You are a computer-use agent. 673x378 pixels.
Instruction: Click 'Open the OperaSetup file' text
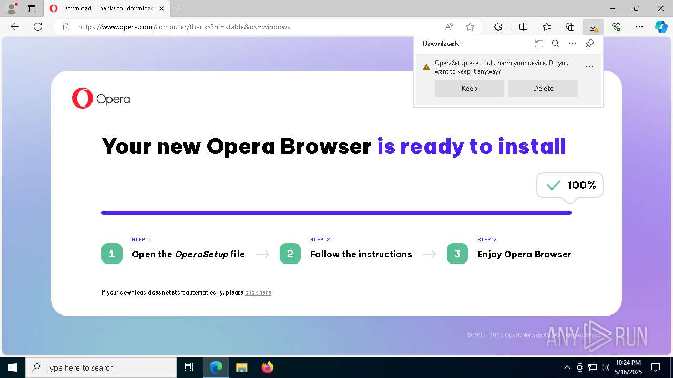188,254
